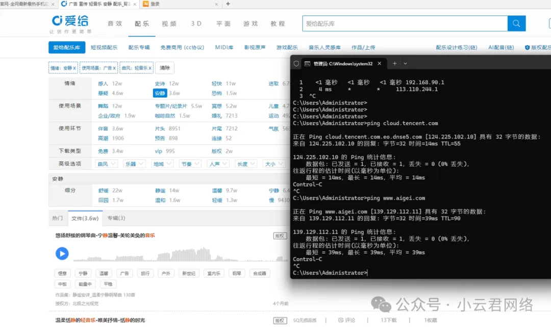Remove the 使用场景: 广告 filter tag
The height and width of the screenshot is (327, 551).
coord(114,68)
